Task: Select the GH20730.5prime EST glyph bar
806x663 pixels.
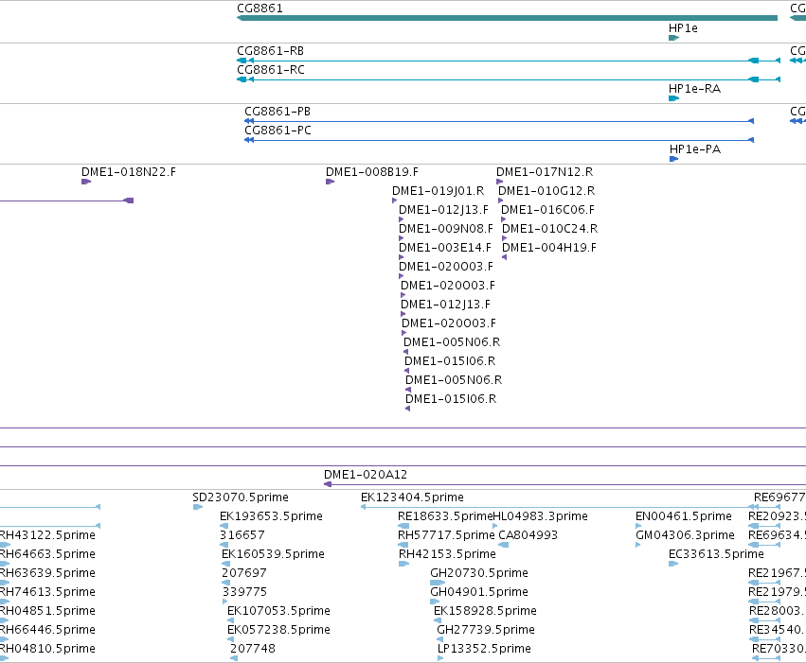Action: [x=438, y=583]
